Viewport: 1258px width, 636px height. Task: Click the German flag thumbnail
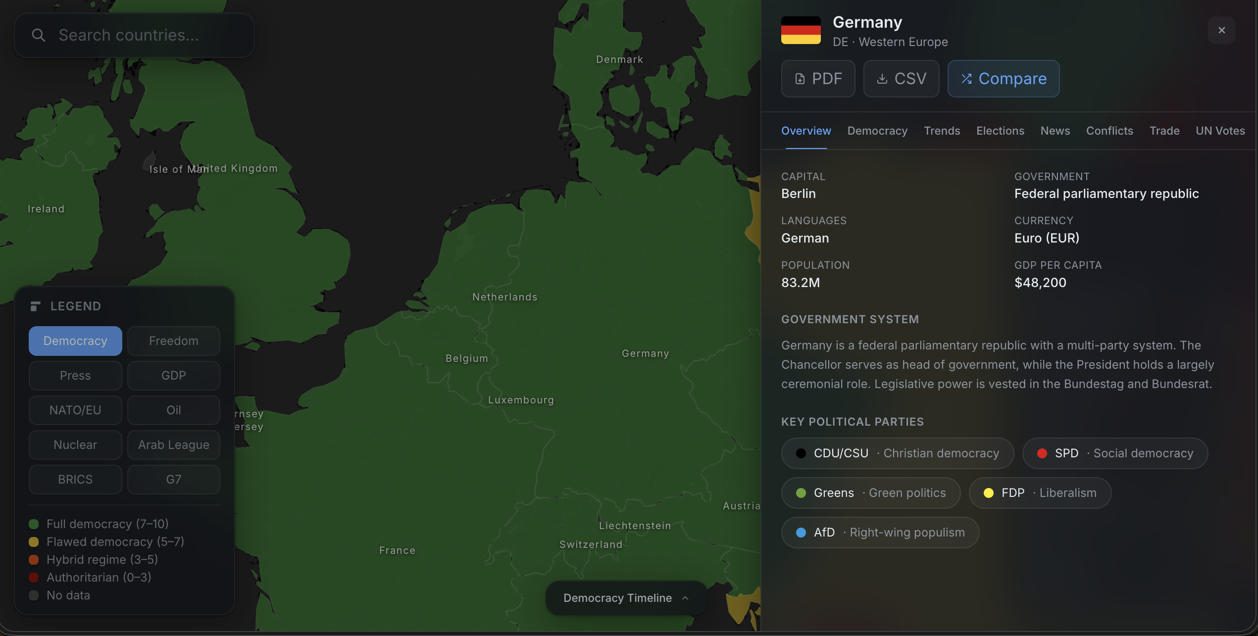[x=801, y=30]
